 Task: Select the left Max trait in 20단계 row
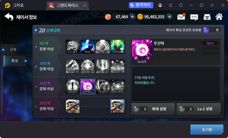click(73, 106)
